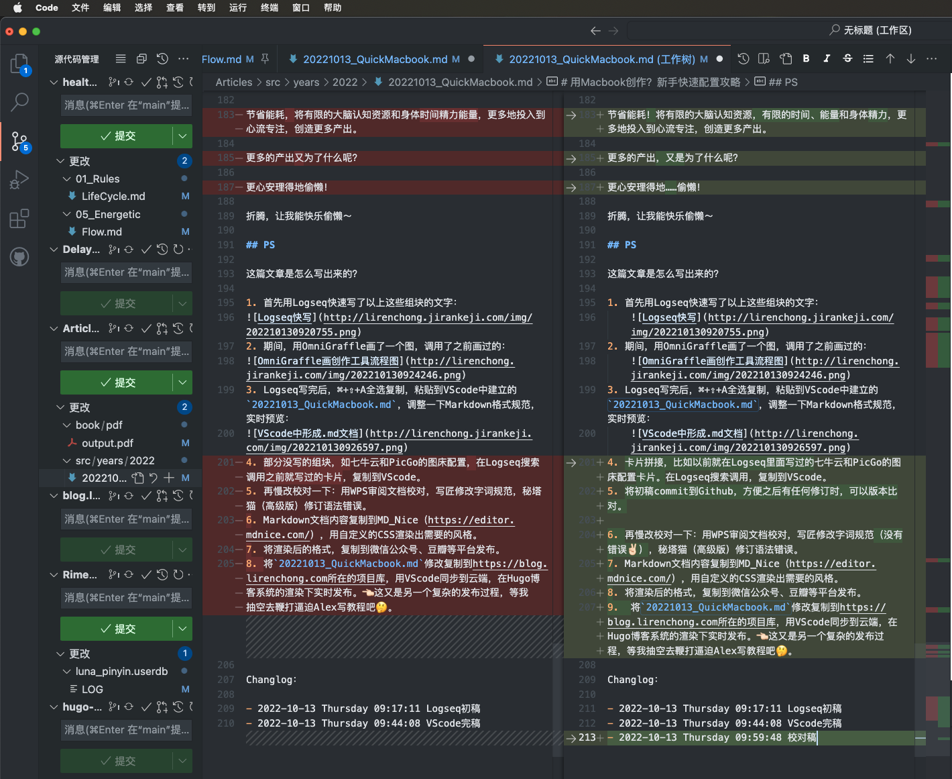Revert the line 183 change with its arrow

(571, 115)
